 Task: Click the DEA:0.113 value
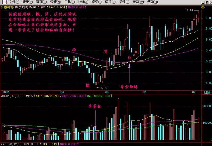click(50, 144)
